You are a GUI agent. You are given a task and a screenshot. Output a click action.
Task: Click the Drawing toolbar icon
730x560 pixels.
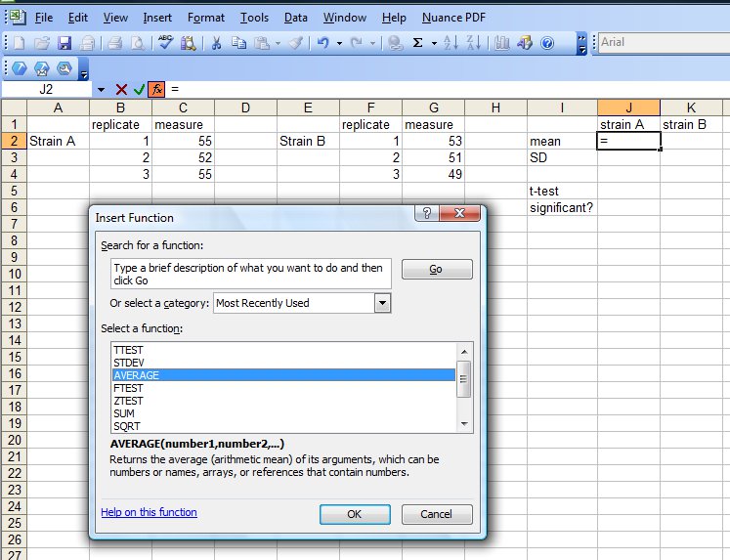525,43
